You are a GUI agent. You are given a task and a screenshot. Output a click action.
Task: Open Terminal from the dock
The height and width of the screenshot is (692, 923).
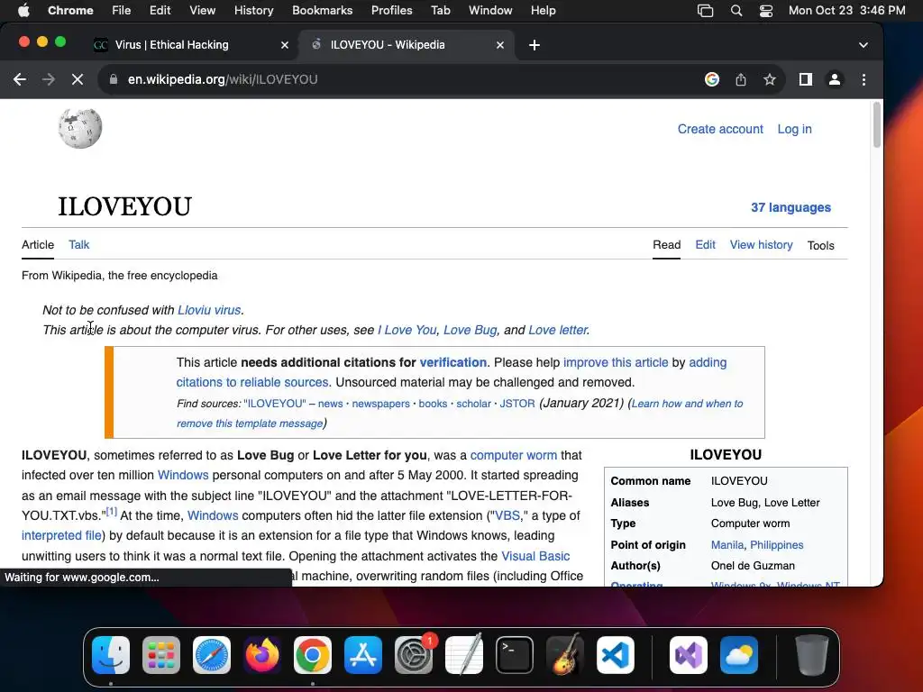[x=515, y=655]
